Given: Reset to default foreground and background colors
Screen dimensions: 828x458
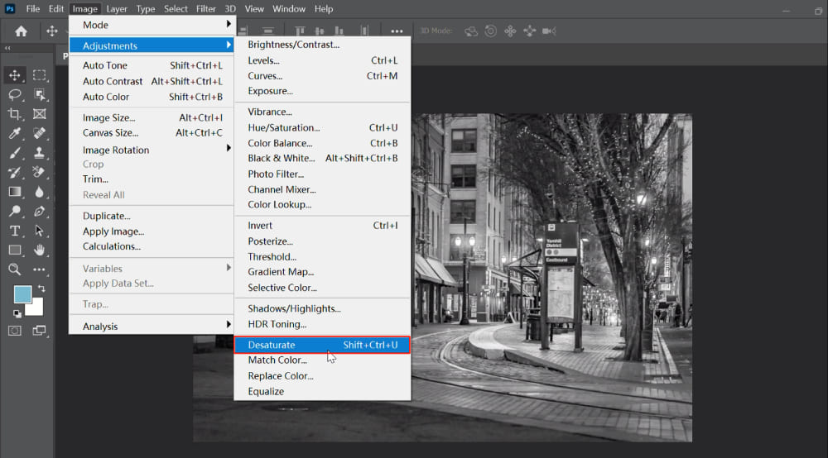Looking at the screenshot, I should click(17, 314).
